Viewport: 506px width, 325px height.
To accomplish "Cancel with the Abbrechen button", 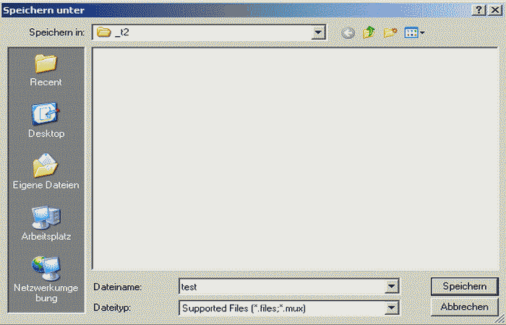I will (x=463, y=307).
